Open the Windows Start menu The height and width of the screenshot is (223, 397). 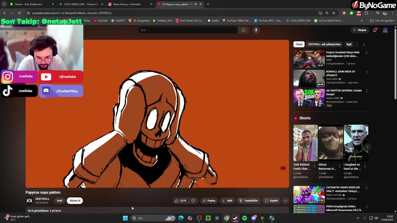click(125, 218)
